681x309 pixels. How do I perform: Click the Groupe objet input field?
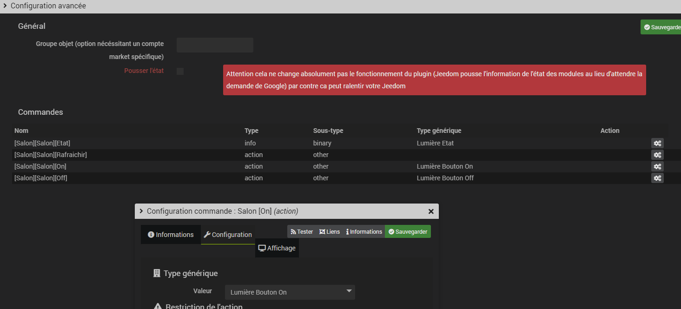click(x=215, y=45)
